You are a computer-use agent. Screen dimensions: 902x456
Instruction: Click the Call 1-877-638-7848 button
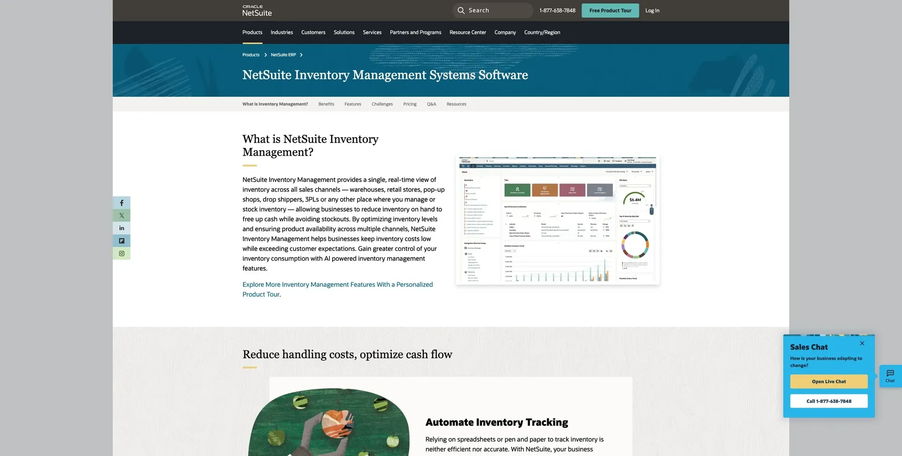point(829,401)
